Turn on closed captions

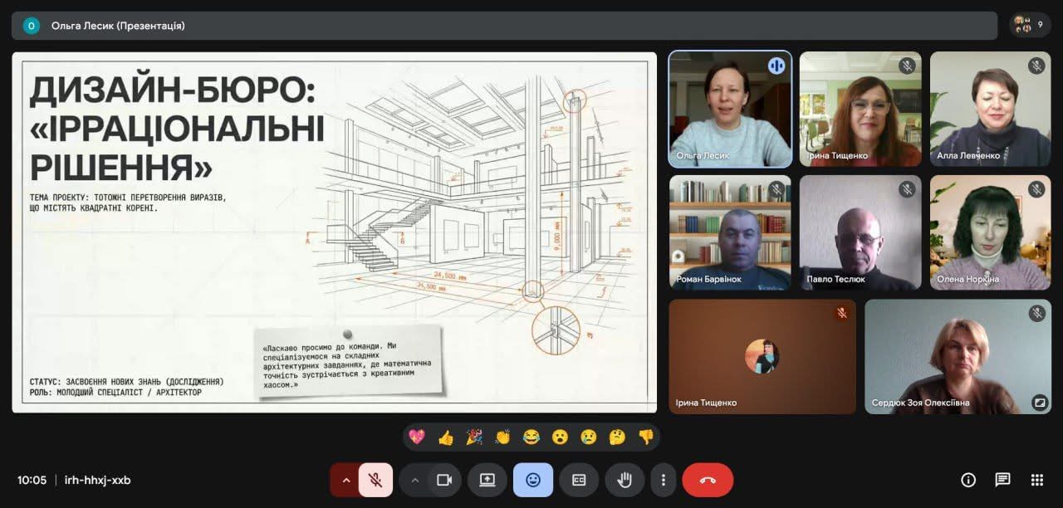coord(579,480)
